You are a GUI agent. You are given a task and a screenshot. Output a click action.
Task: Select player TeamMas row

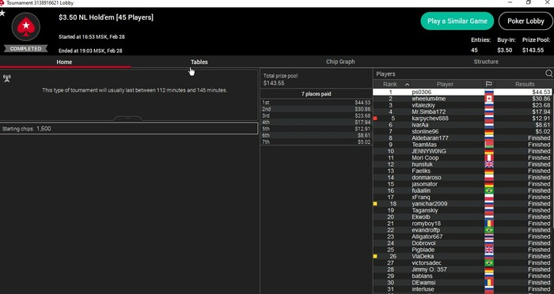(462, 145)
